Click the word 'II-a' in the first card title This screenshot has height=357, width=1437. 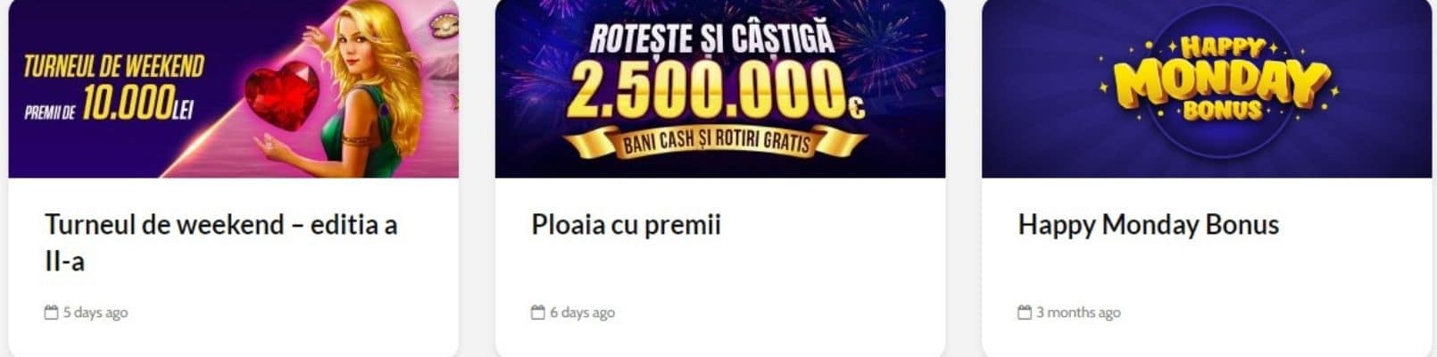click(64, 262)
